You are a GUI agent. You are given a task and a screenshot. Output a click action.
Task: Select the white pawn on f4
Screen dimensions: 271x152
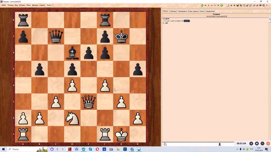(105, 85)
